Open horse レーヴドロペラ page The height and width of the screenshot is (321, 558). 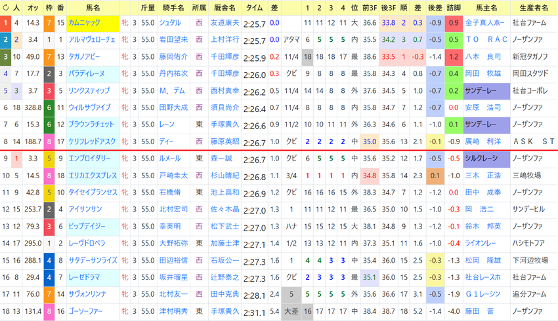[87, 243]
